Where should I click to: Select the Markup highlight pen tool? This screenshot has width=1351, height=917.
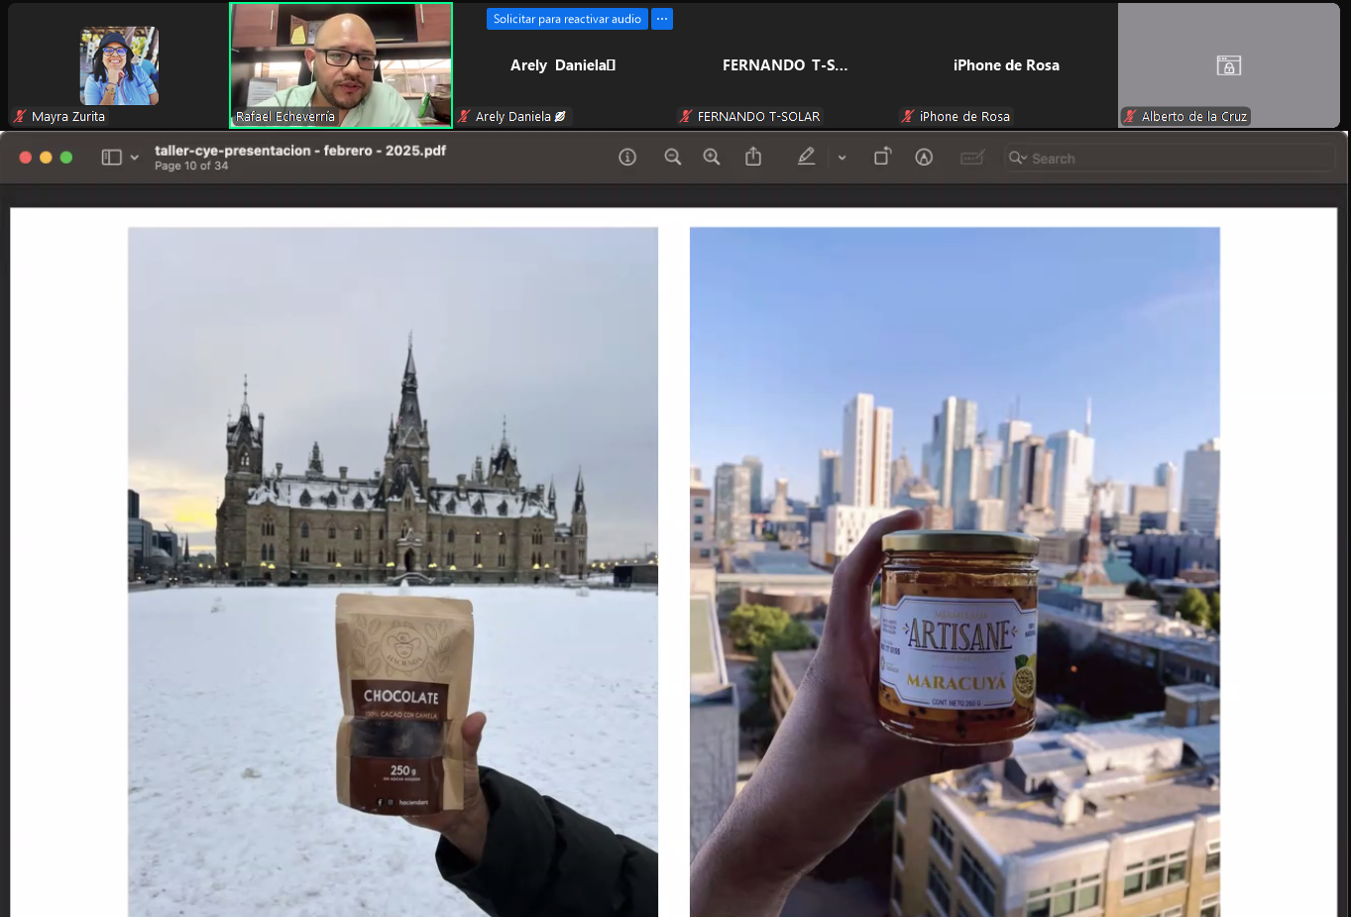click(807, 157)
